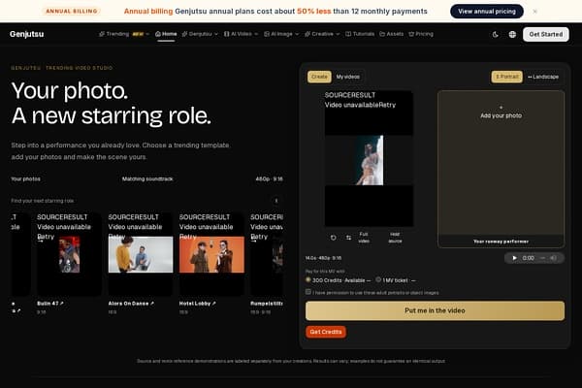Expand the AI Image navigation dropdown

(x=281, y=34)
